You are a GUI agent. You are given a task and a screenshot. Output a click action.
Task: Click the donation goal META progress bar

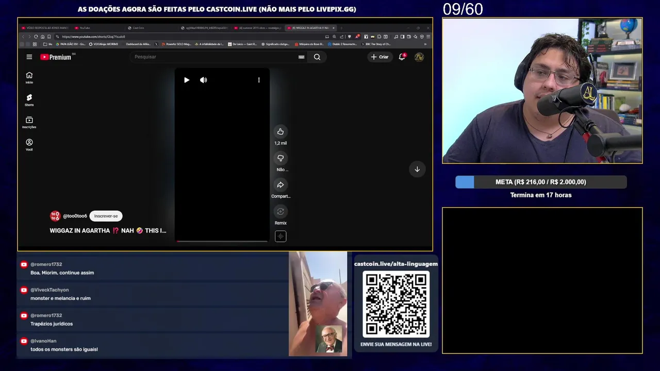(x=541, y=182)
